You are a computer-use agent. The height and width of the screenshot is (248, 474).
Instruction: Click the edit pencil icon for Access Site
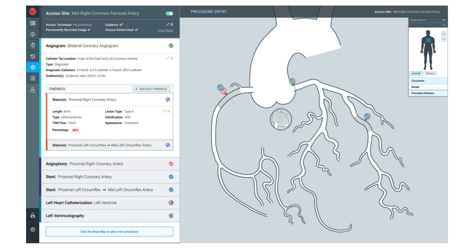[167, 25]
